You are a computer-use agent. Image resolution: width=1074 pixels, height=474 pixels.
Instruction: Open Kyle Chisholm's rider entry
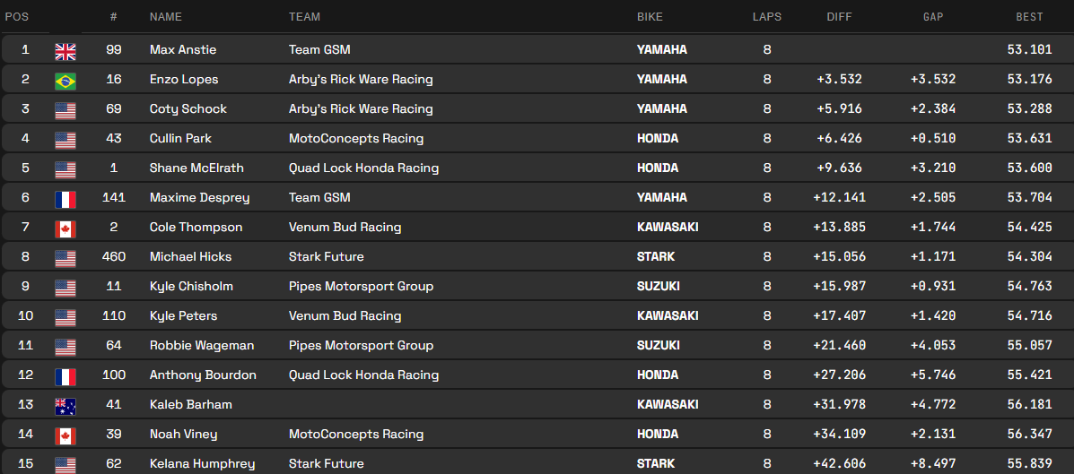click(x=191, y=287)
